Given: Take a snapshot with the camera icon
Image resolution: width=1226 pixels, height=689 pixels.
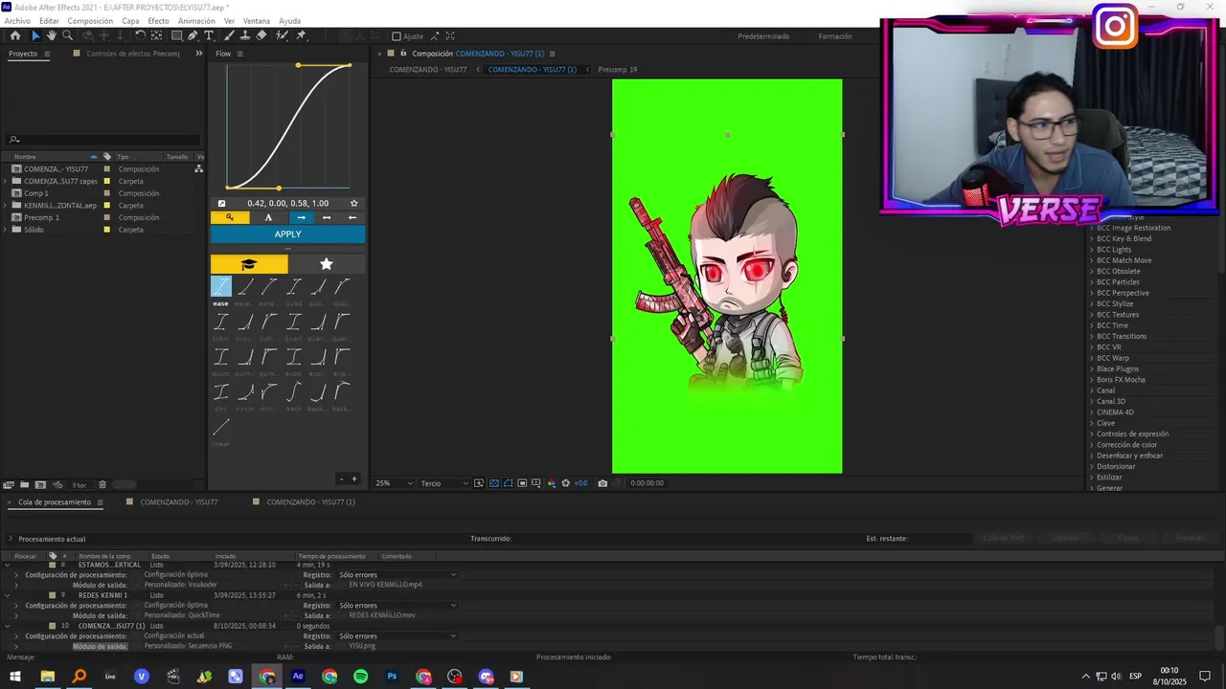Looking at the screenshot, I should [x=602, y=483].
